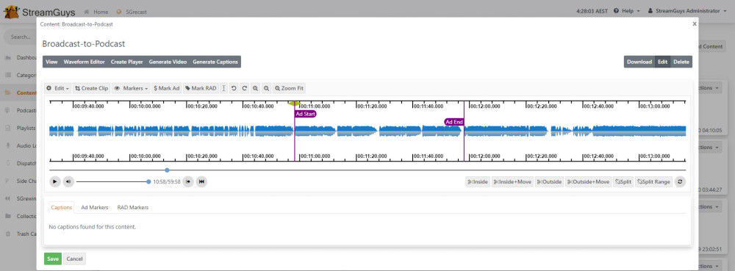Click the Mark RAD tag button
735x271 pixels.
pos(201,88)
